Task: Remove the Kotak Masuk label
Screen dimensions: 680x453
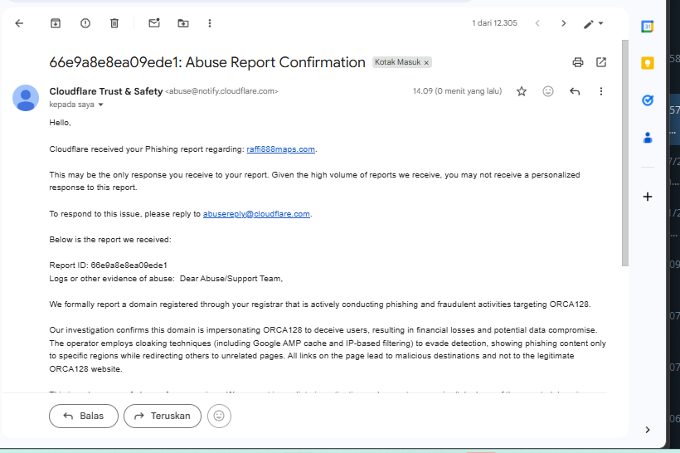Action: pyautogui.click(x=426, y=63)
